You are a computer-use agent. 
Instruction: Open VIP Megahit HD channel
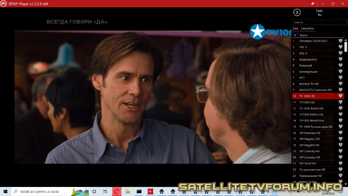pos(318,145)
